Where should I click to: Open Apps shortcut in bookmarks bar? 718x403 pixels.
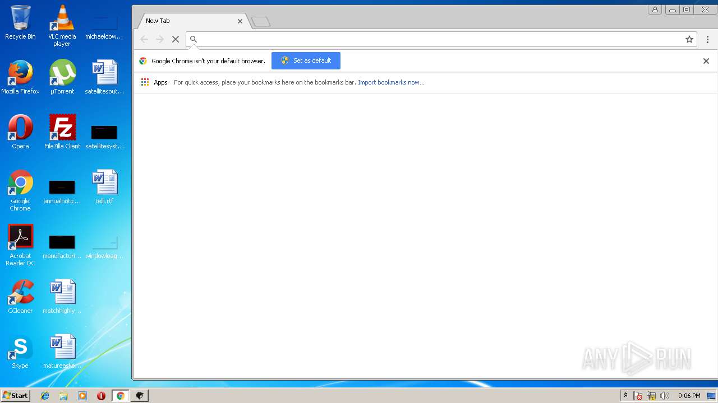pos(154,82)
